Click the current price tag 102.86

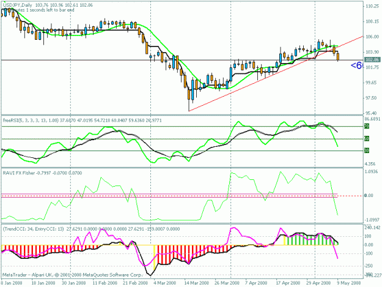[x=372, y=60]
